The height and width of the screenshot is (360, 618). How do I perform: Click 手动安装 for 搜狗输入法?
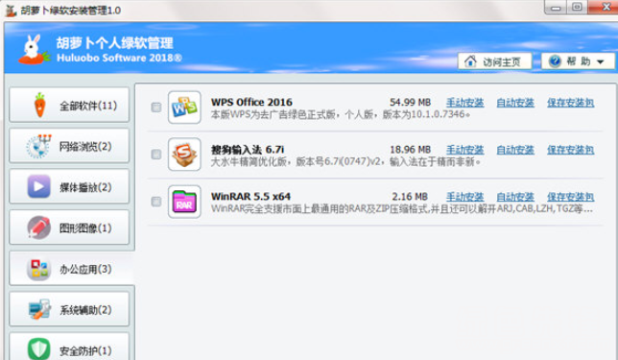464,150
